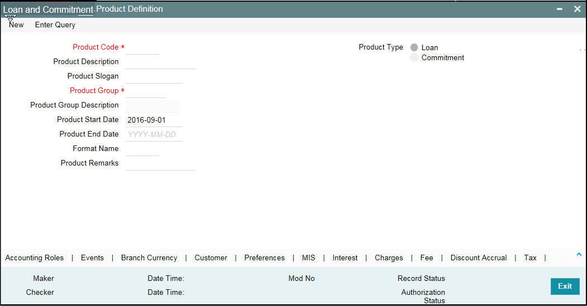587x306 pixels.
Task: Click the Product Type label
Action: pyautogui.click(x=381, y=47)
